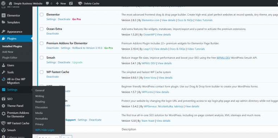Click the Smush sidebar icon
278x138 pixels.
(x=3, y=130)
